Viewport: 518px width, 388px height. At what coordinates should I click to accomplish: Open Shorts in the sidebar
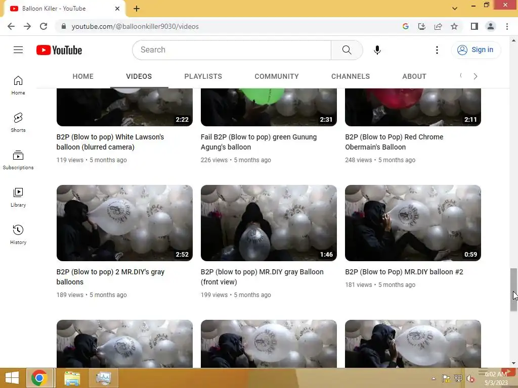(18, 123)
